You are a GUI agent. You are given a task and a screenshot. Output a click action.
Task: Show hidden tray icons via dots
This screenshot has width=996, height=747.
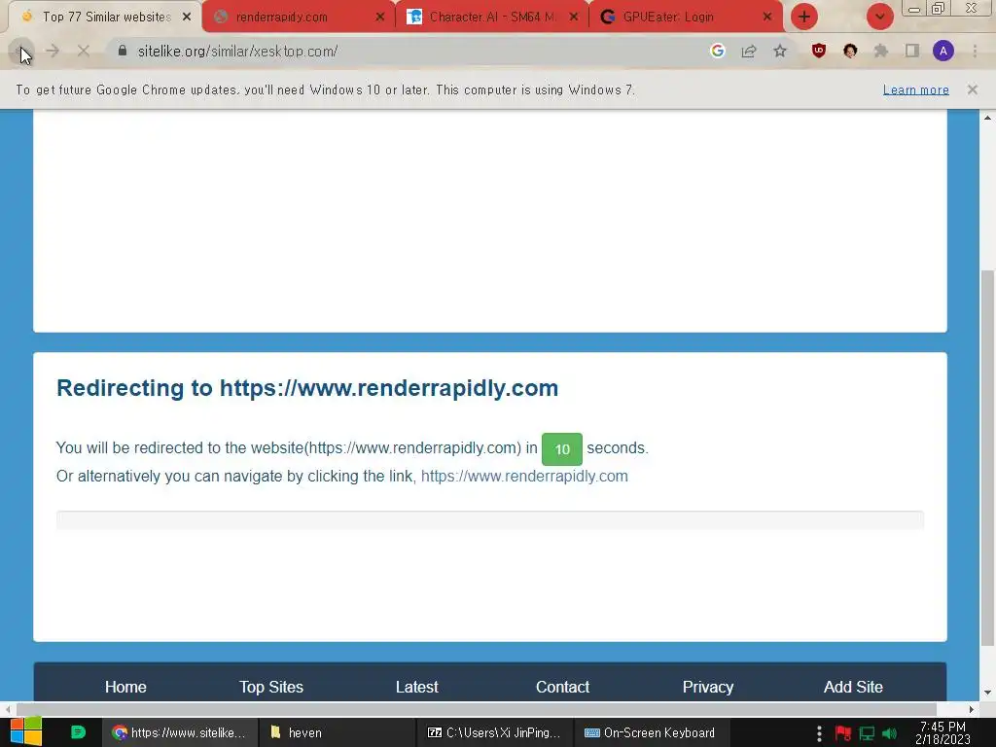tap(819, 733)
